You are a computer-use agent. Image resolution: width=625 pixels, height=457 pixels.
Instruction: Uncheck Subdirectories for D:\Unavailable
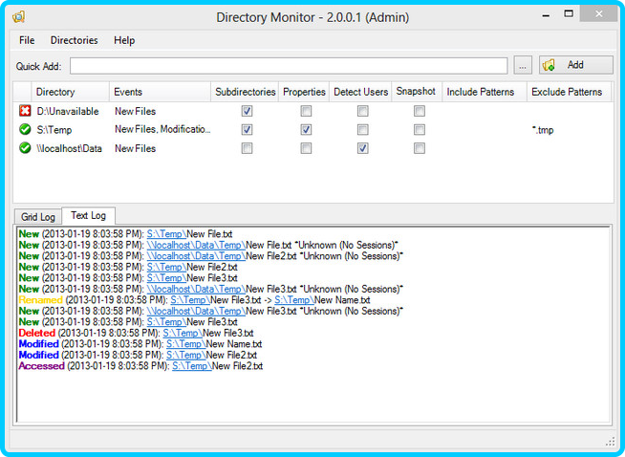(x=247, y=111)
